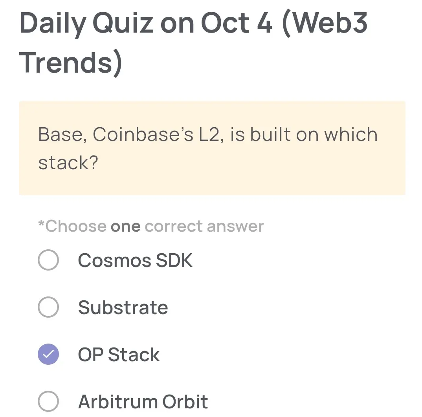Click the Choose one correct answer instruction
Viewport: 422px width, 417px height.
(150, 226)
